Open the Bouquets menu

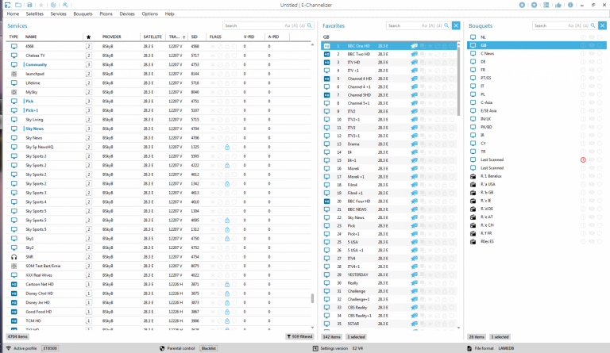(83, 14)
